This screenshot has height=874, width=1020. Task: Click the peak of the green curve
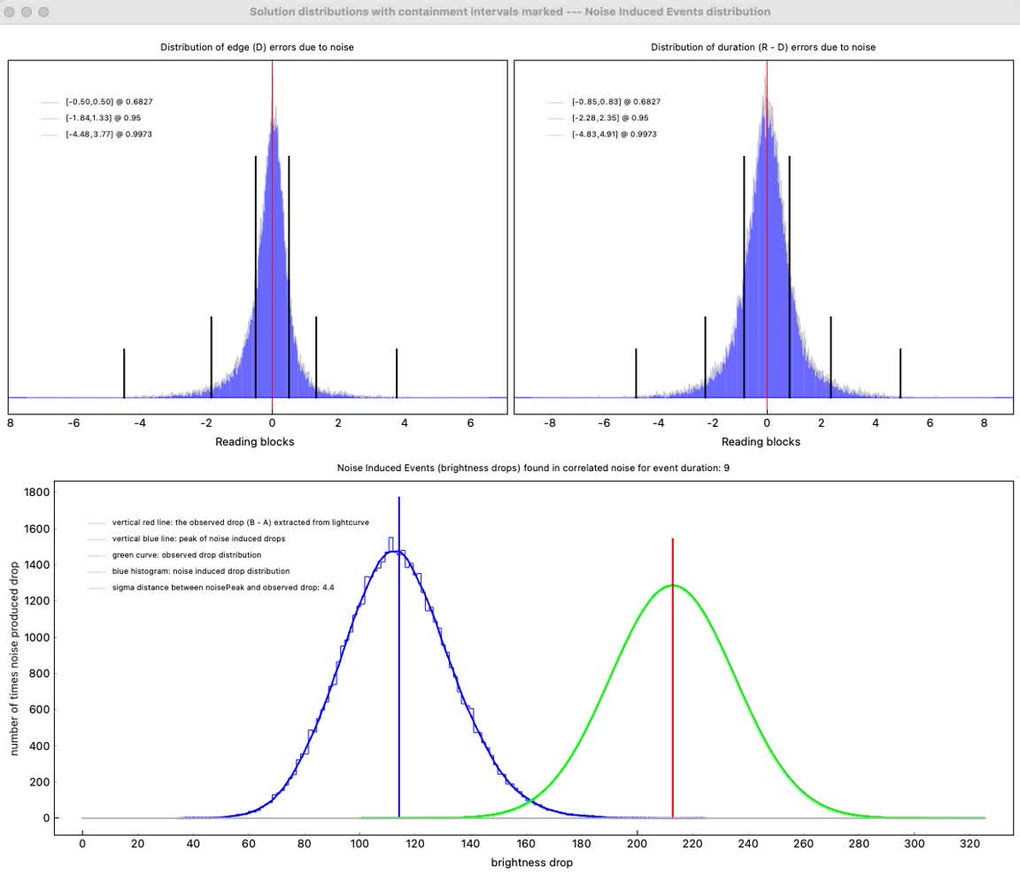[x=673, y=585]
